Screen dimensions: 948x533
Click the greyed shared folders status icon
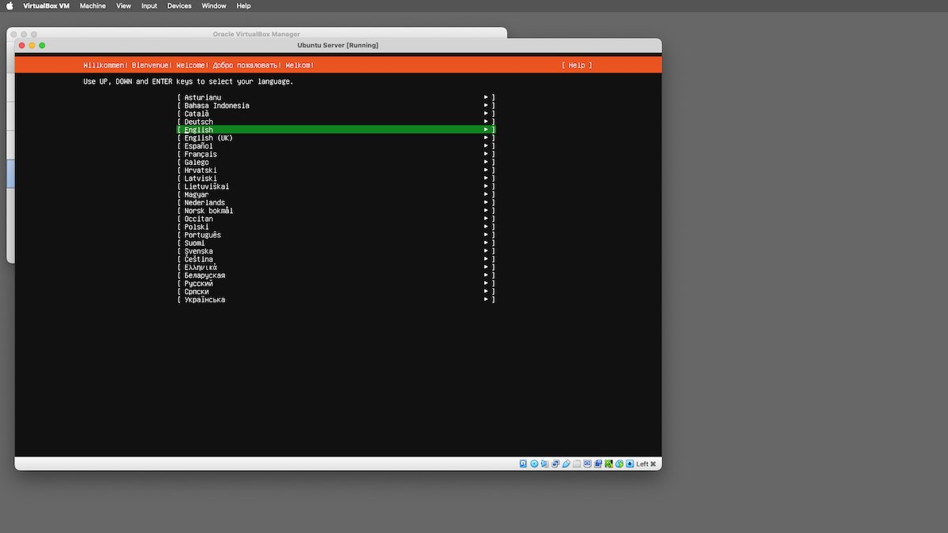[x=577, y=464]
